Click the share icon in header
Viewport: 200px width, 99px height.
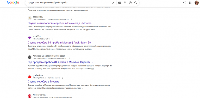(x=184, y=2)
